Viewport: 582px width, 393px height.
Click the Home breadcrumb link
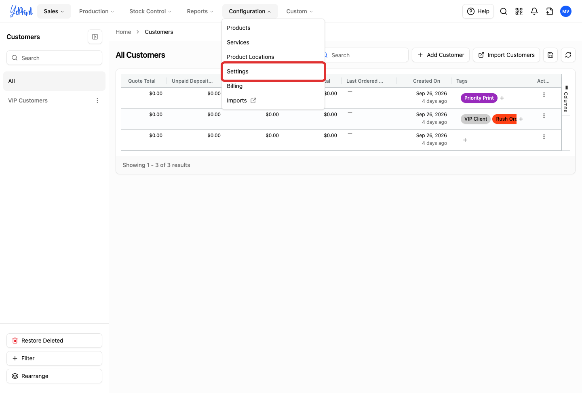[x=123, y=32]
